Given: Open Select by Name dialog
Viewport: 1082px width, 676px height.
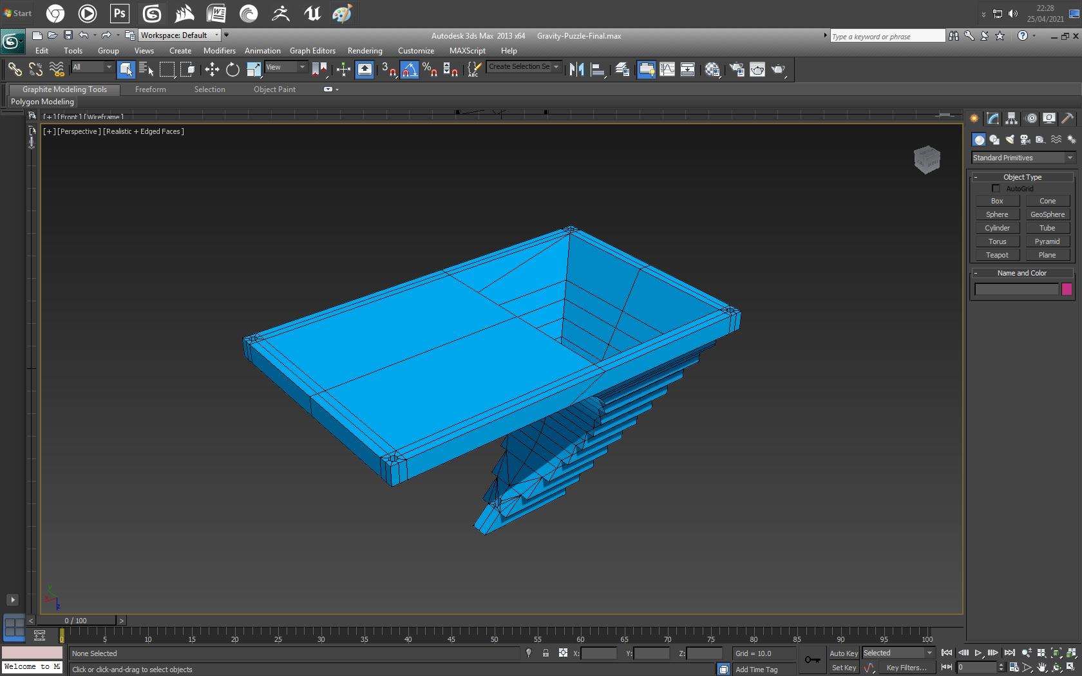Looking at the screenshot, I should coord(146,70).
